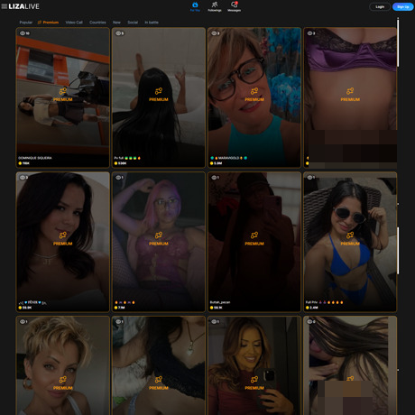Click viewer count eye on DOMINIQUE SIQUEIRA card
The image size is (415, 415).
[x=23, y=33]
